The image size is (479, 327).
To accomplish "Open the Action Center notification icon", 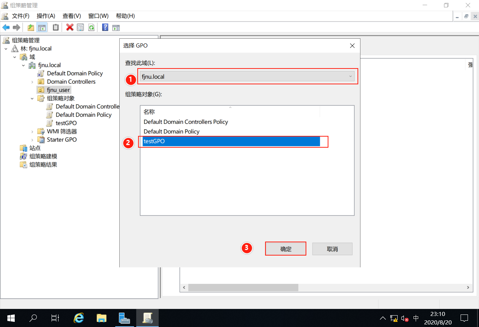I will 464,318.
